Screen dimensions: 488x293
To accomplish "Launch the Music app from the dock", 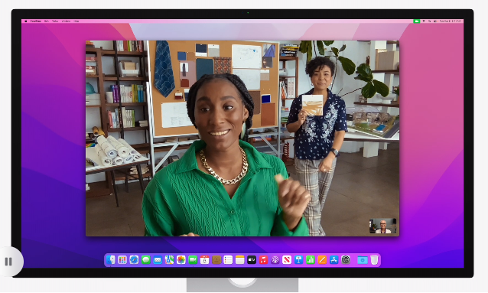I will click(263, 260).
